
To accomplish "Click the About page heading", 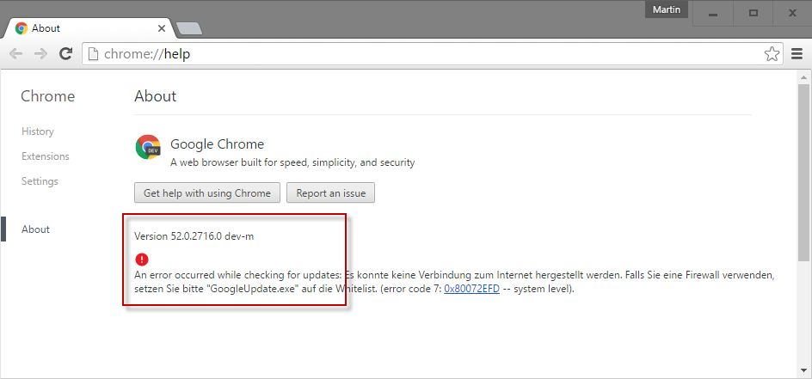I will tap(156, 96).
